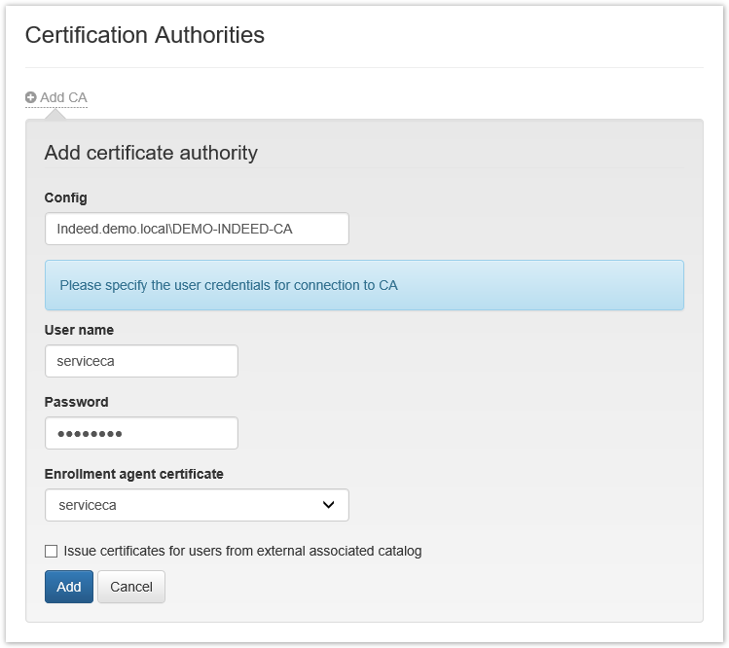This screenshot has height=648, width=729.
Task: Select the Password input field
Action: pyautogui.click(x=141, y=433)
